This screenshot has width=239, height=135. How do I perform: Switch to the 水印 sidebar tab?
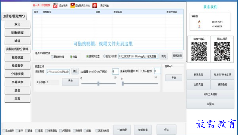pos(17,25)
